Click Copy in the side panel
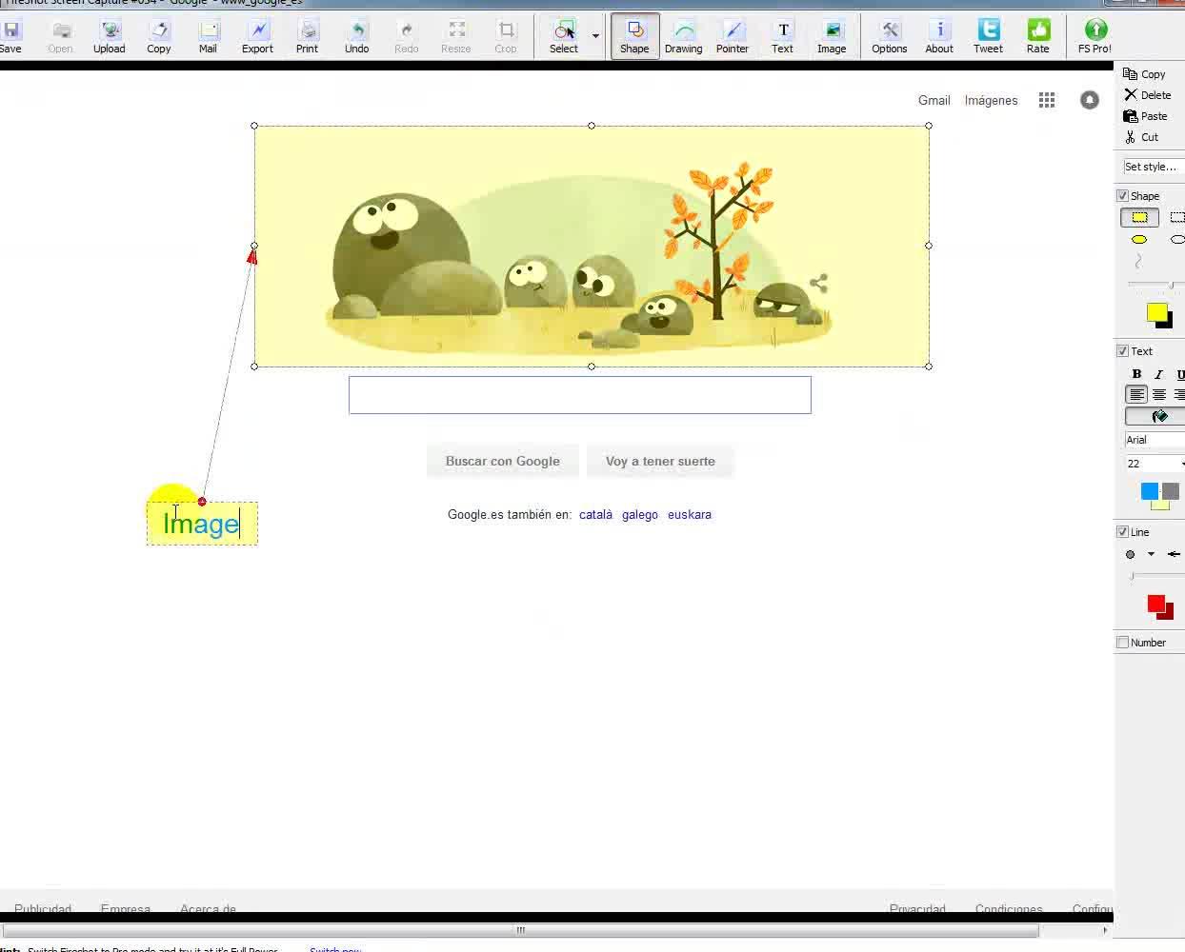1185x952 pixels. (1144, 74)
